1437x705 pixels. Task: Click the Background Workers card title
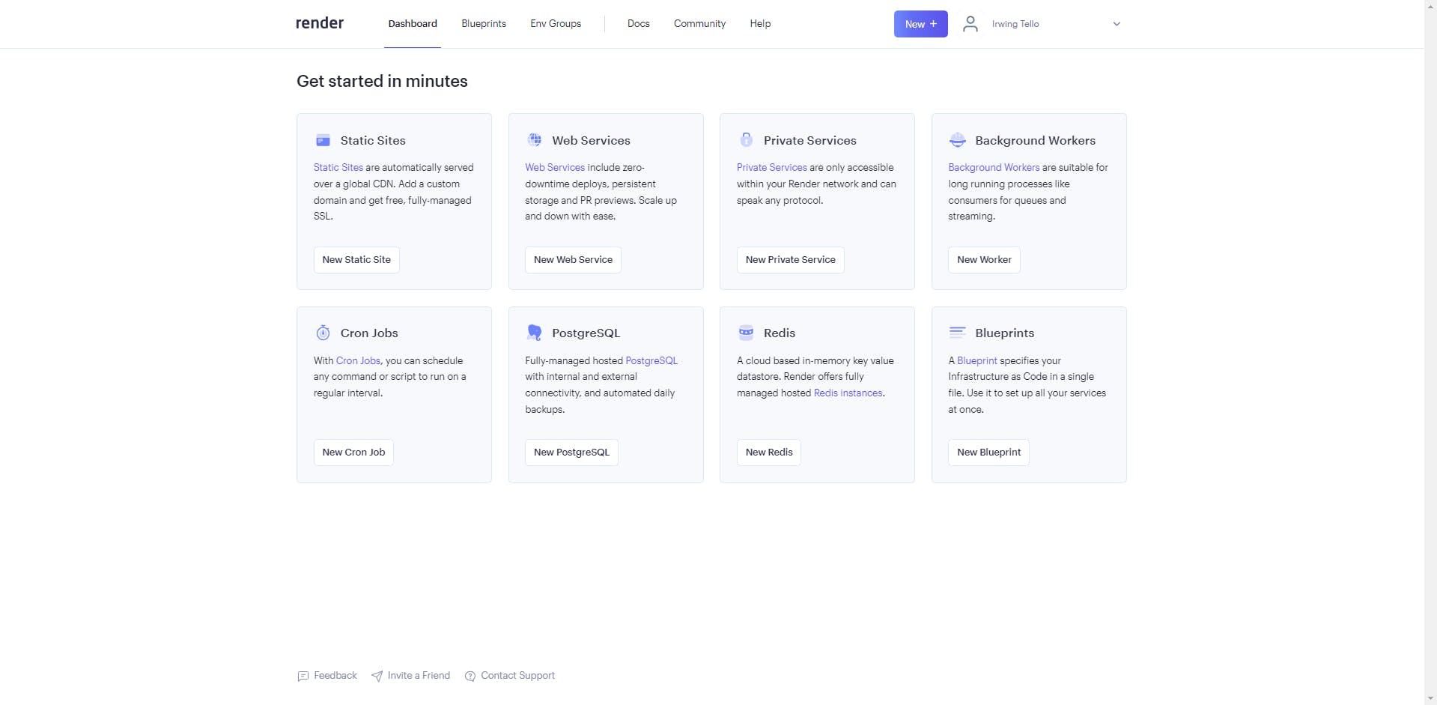point(1035,140)
